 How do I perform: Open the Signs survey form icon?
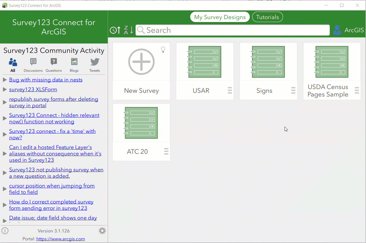click(268, 62)
